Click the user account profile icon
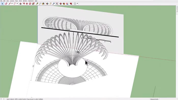The image size is (178, 100). [75, 4]
